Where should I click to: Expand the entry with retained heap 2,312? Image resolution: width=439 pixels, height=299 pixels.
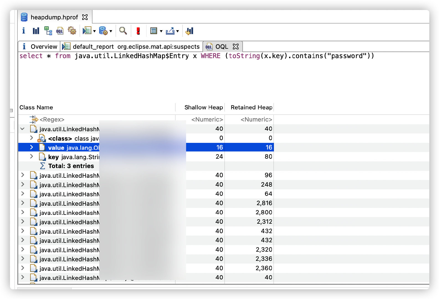(x=23, y=221)
